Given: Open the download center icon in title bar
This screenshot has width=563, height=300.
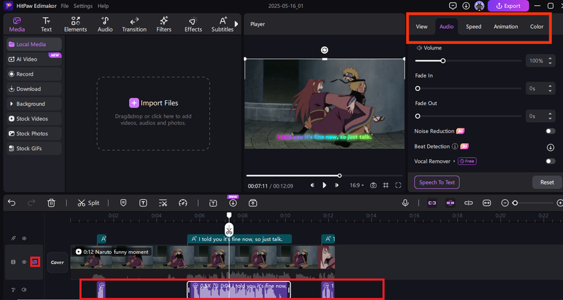Looking at the screenshot, I should pos(466,6).
